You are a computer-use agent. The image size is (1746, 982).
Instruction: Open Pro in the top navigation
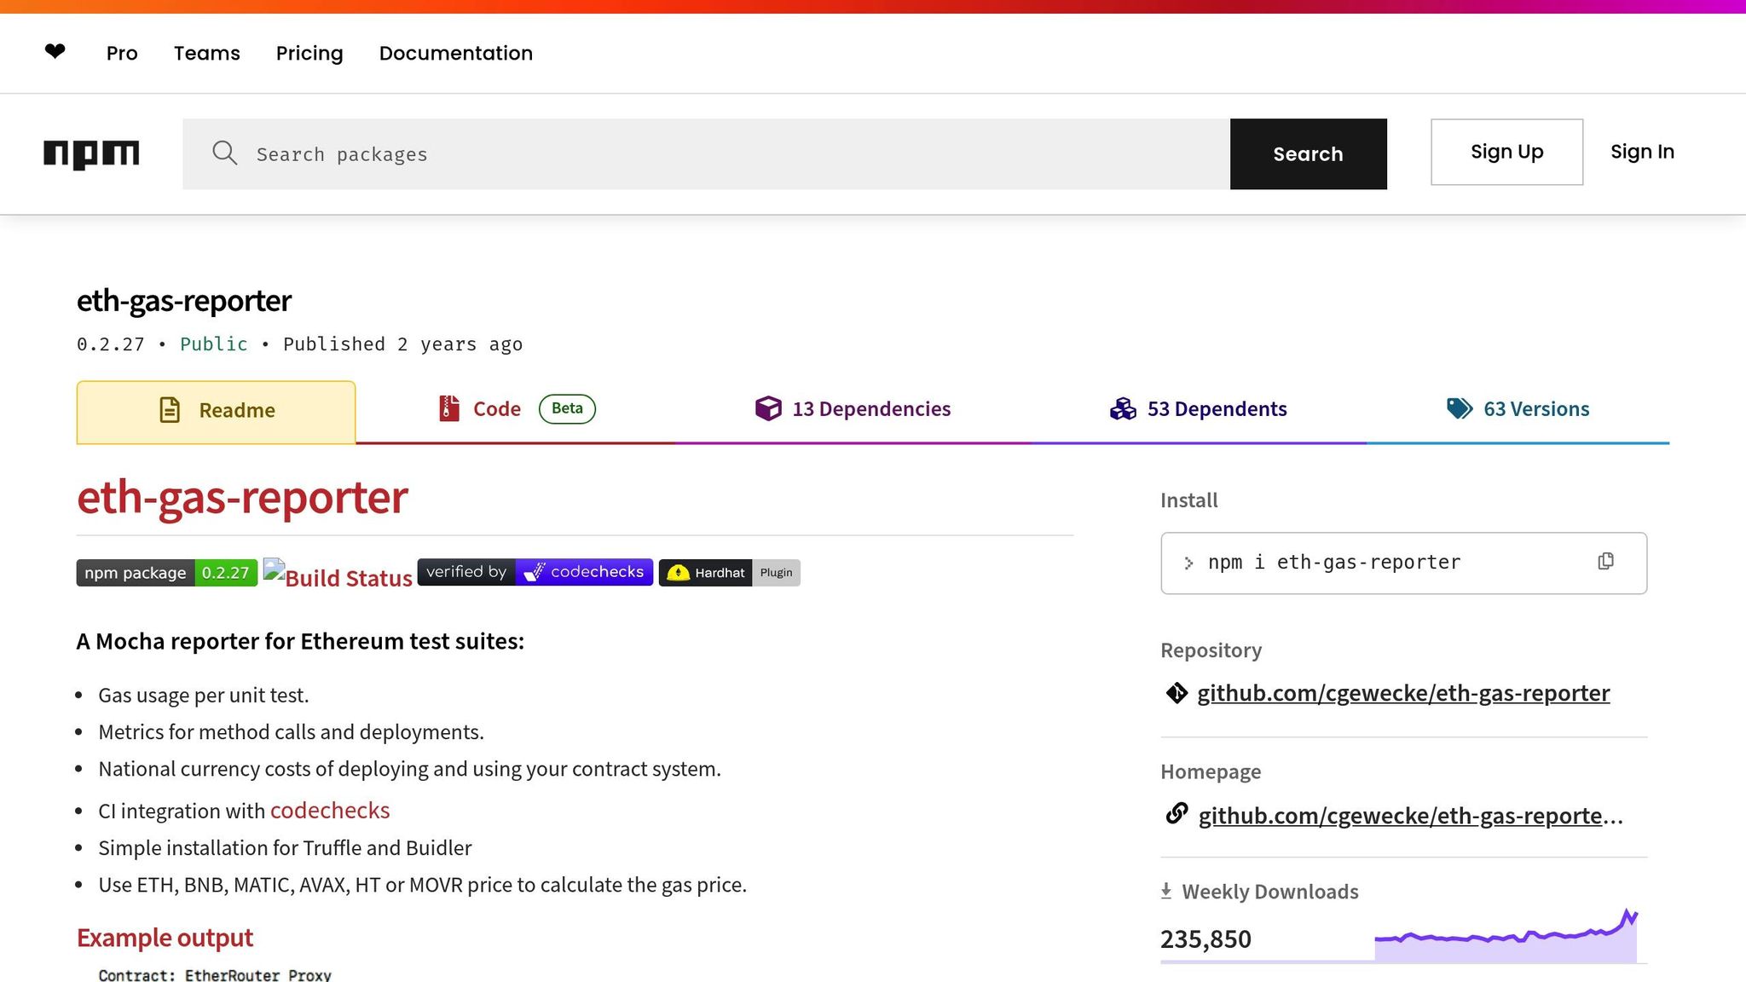pos(122,53)
